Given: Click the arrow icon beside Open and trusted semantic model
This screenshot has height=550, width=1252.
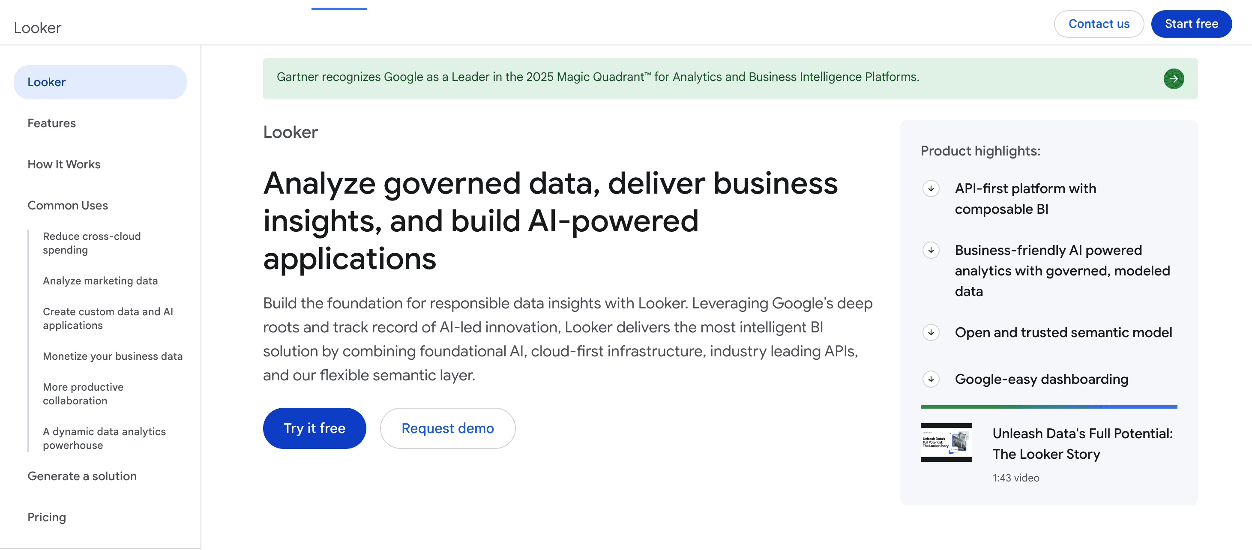Looking at the screenshot, I should (x=931, y=332).
